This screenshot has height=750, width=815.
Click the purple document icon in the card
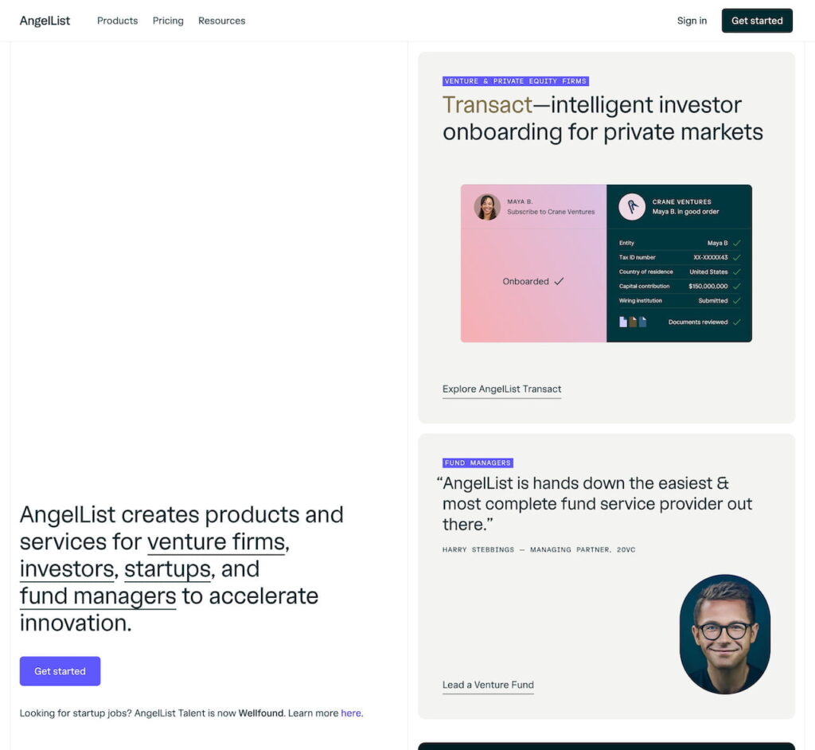click(x=622, y=321)
